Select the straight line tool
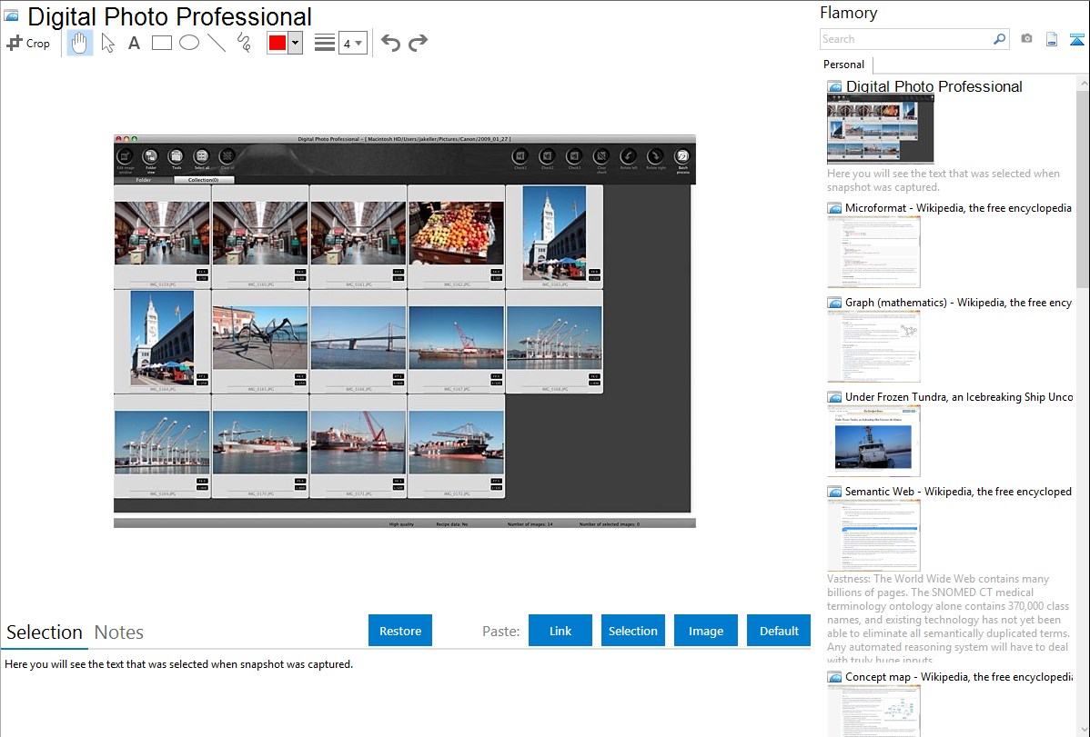This screenshot has width=1090, height=737. (x=217, y=43)
